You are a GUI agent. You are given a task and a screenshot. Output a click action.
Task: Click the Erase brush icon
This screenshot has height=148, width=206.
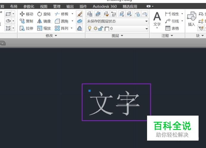tap(79, 14)
